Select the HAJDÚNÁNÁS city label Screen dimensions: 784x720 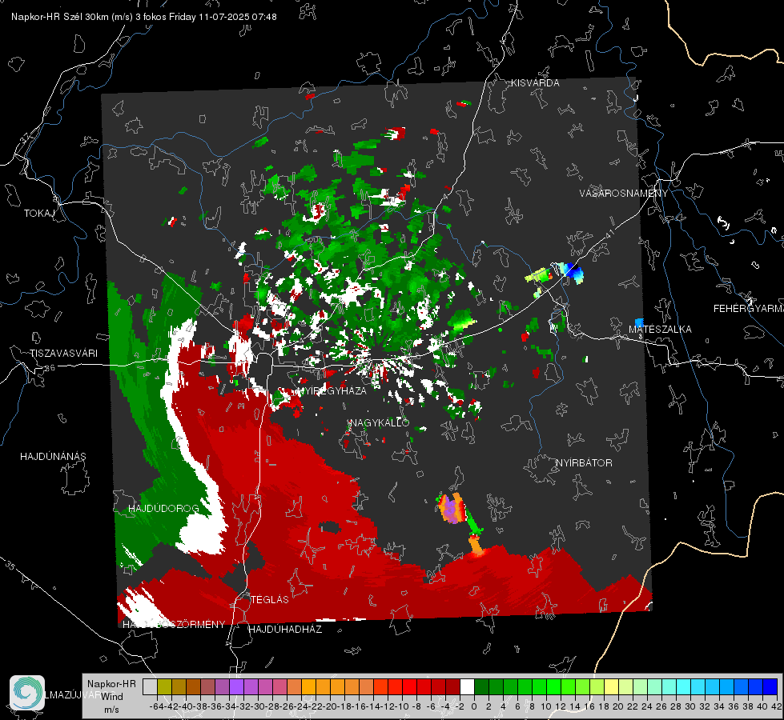pyautogui.click(x=53, y=457)
